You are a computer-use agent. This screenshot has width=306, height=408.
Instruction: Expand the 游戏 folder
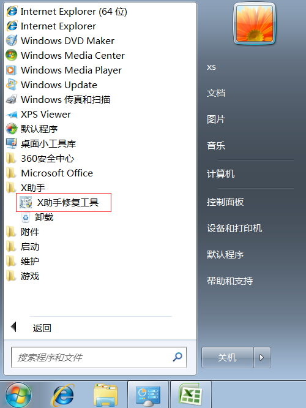click(x=23, y=276)
